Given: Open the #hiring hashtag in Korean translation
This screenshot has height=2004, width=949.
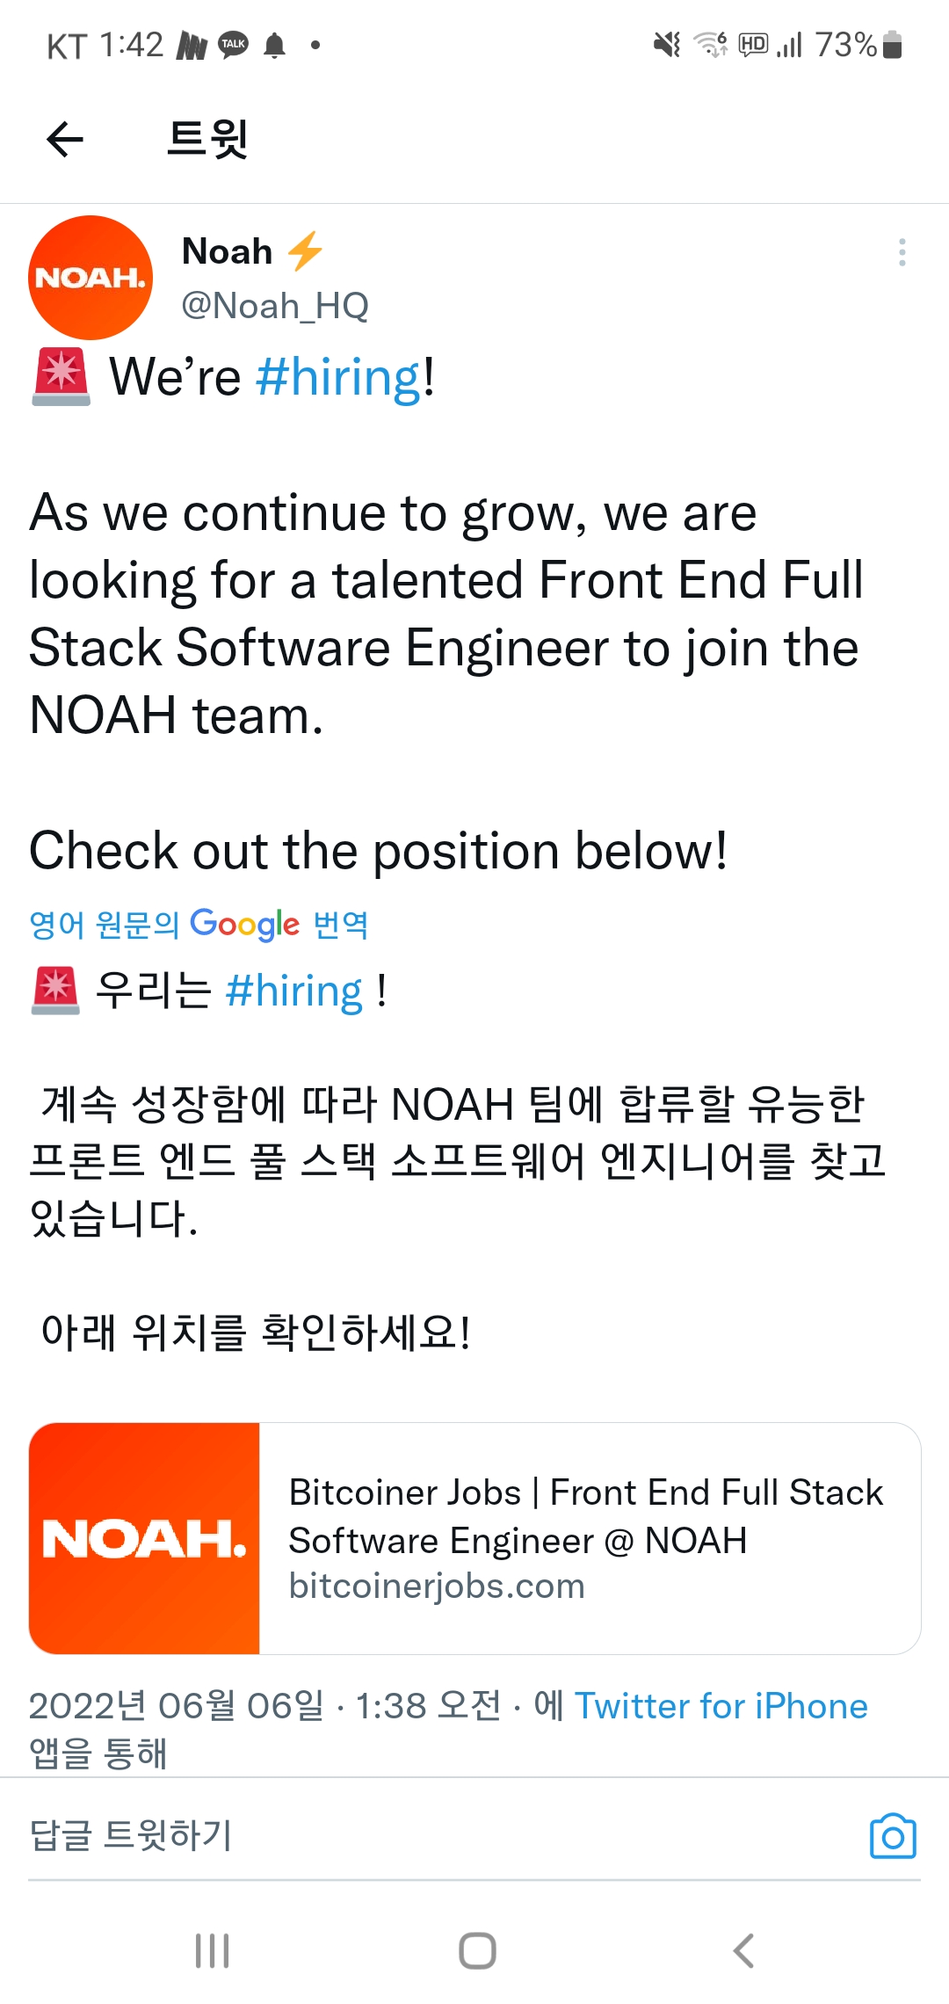Looking at the screenshot, I should (294, 991).
